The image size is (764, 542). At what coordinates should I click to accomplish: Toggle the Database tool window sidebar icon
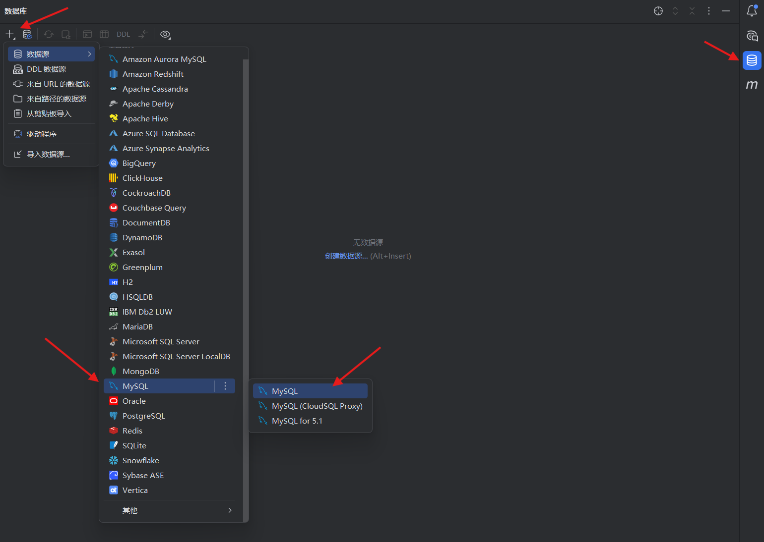pos(752,60)
